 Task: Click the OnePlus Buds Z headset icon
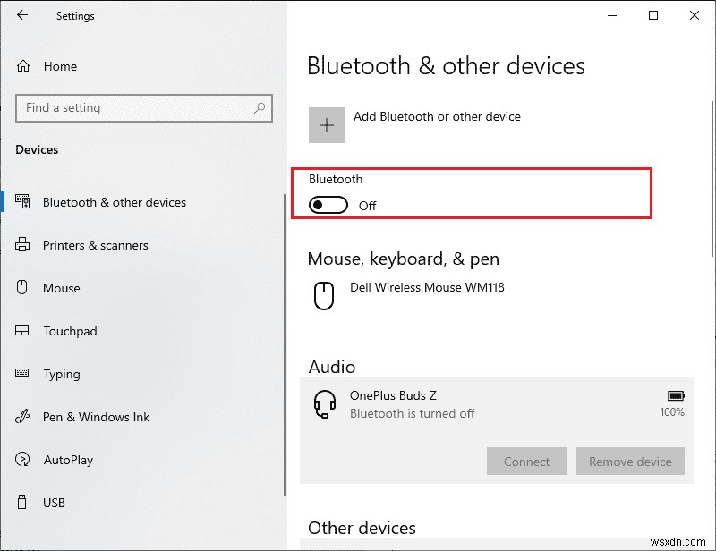click(x=323, y=404)
